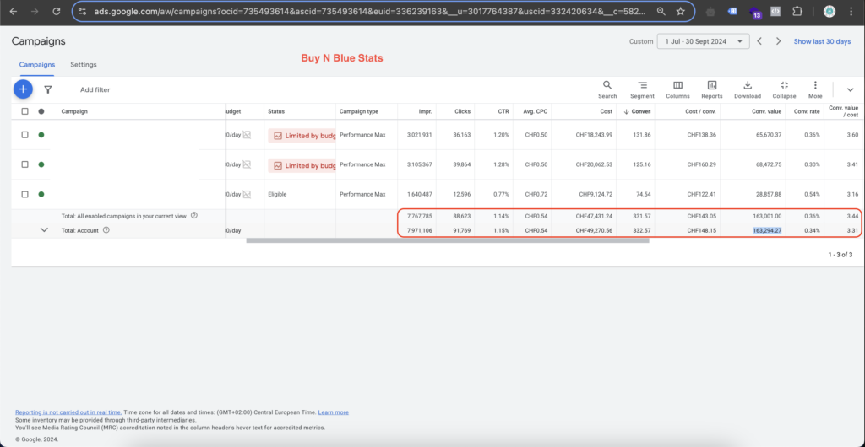Reload the browser page
The width and height of the screenshot is (865, 447).
57,11
